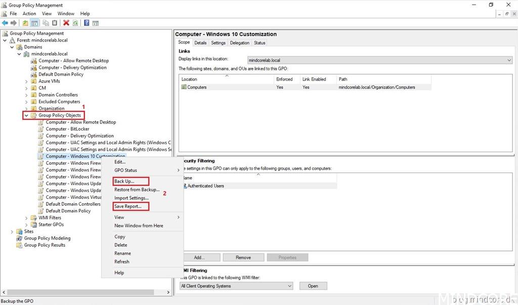Click the Back arrow toolbar icon
Viewport: 518px width, 305px height.
click(5, 23)
